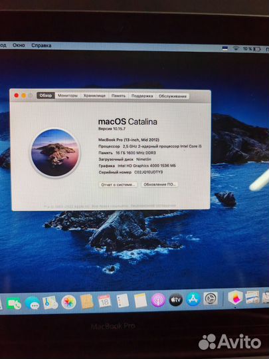Image resolution: width=269 pixels, height=359 pixels.
Task: Open the Preview app in Dock
Action: [252, 297]
